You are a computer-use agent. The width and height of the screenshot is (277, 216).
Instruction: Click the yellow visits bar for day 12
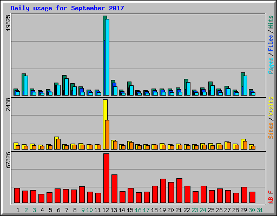tap(105, 125)
